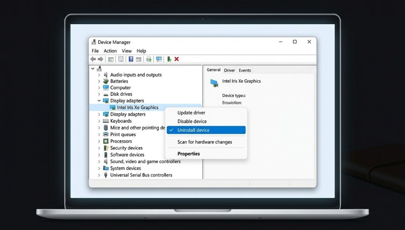Expand Audio inputs and outputs chevron
Viewport: 405px width, 230px height.
coord(99,75)
